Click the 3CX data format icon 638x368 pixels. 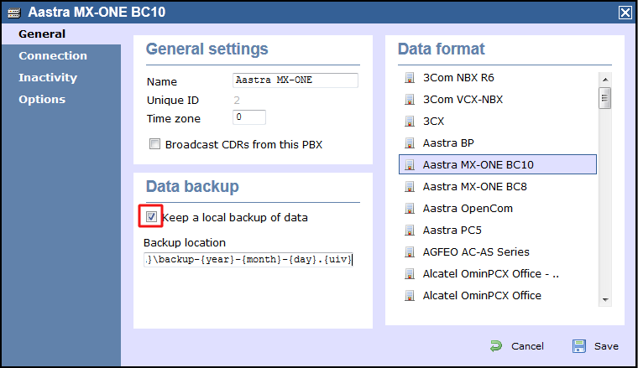click(410, 122)
